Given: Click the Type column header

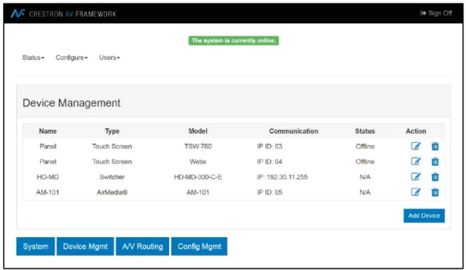Looking at the screenshot, I should [x=112, y=131].
